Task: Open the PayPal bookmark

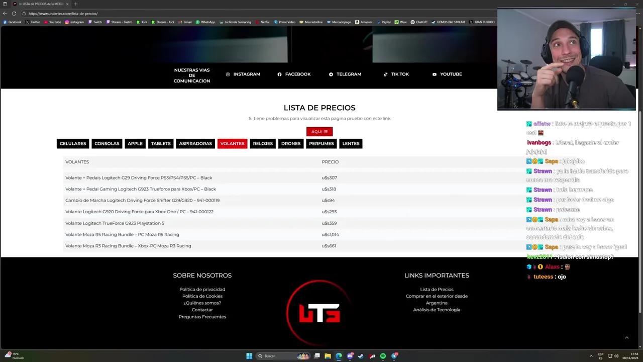Action: [383, 22]
